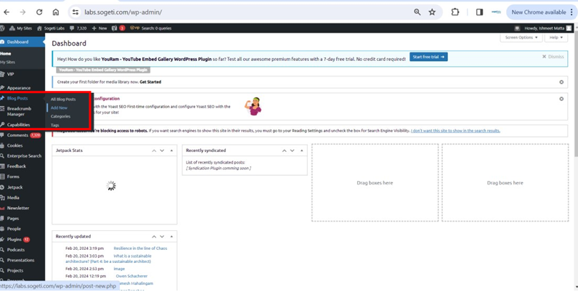Open VIP sidebar item

coord(22,74)
